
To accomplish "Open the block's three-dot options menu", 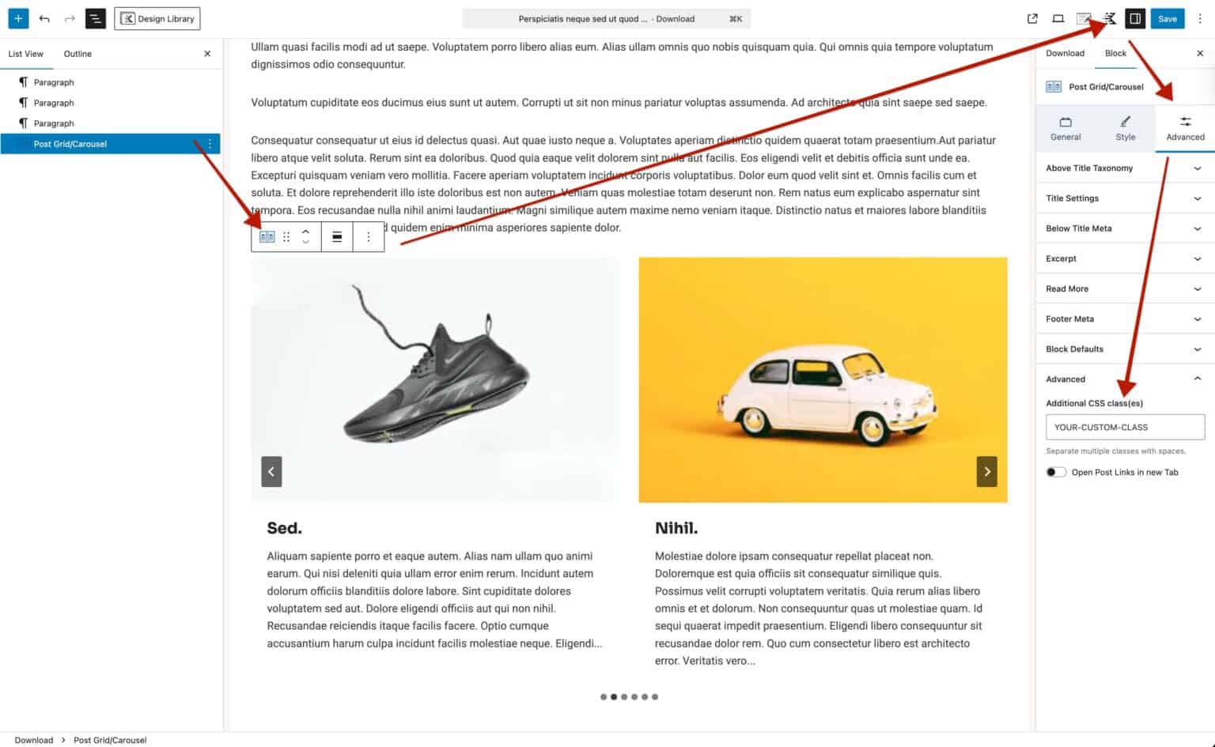I will (x=368, y=236).
